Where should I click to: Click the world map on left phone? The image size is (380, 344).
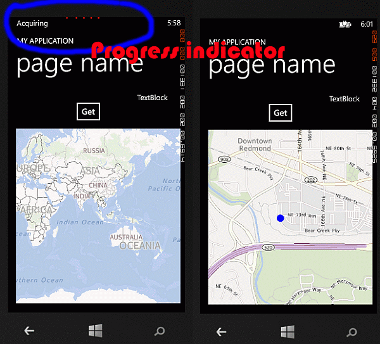[98, 216]
